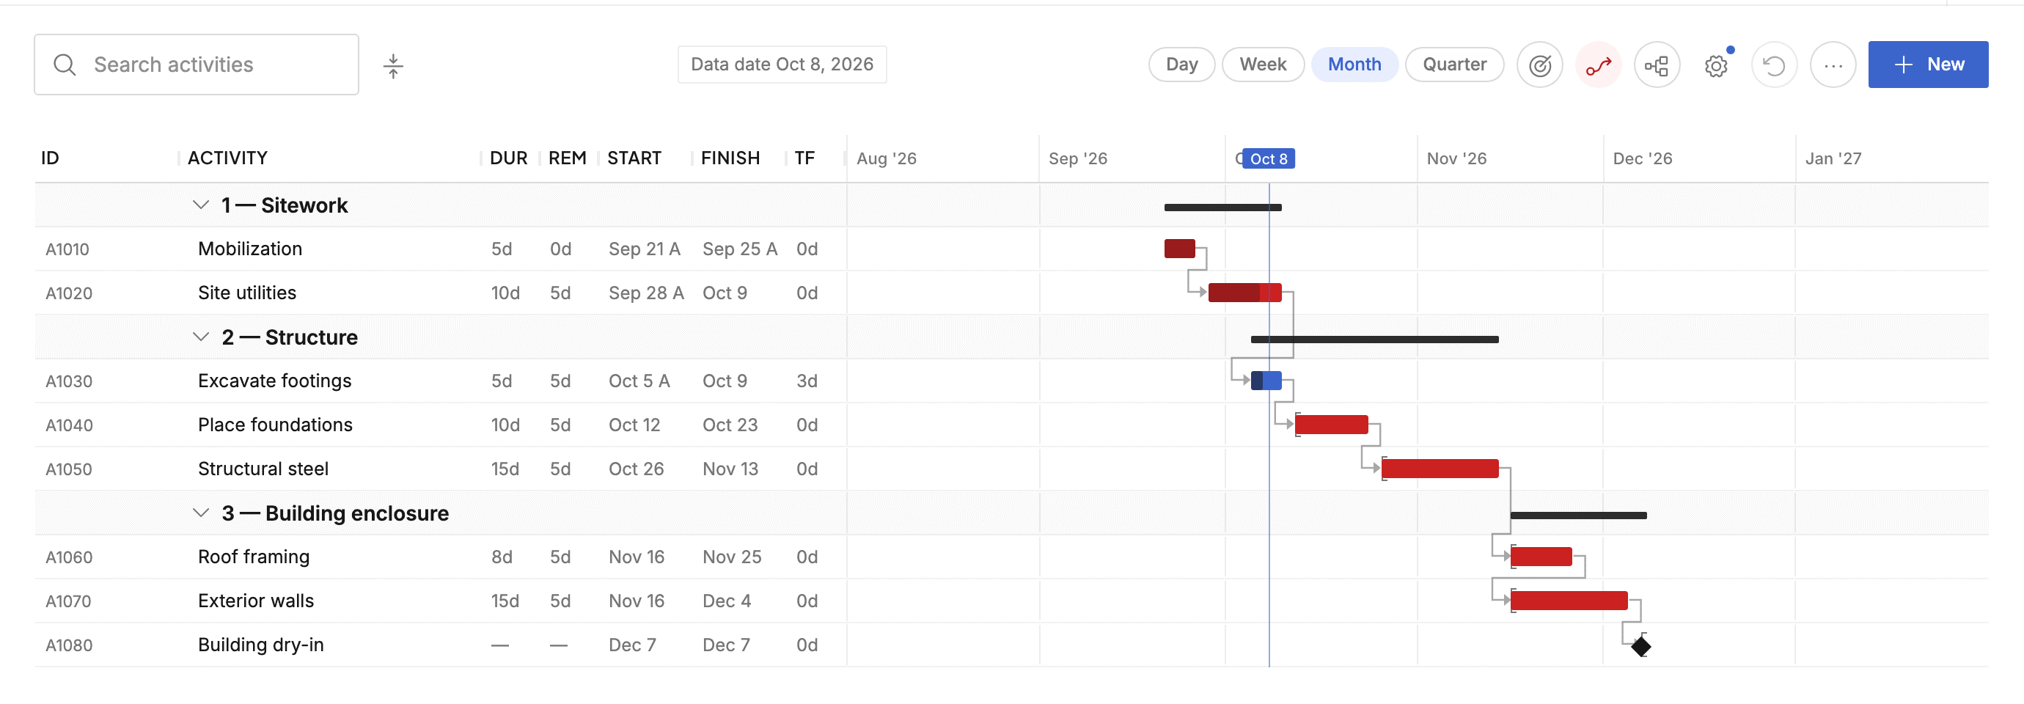Screen dimensions: 2024x704
Task: Click Exterior walls start Nov 16
Action: [x=637, y=601]
